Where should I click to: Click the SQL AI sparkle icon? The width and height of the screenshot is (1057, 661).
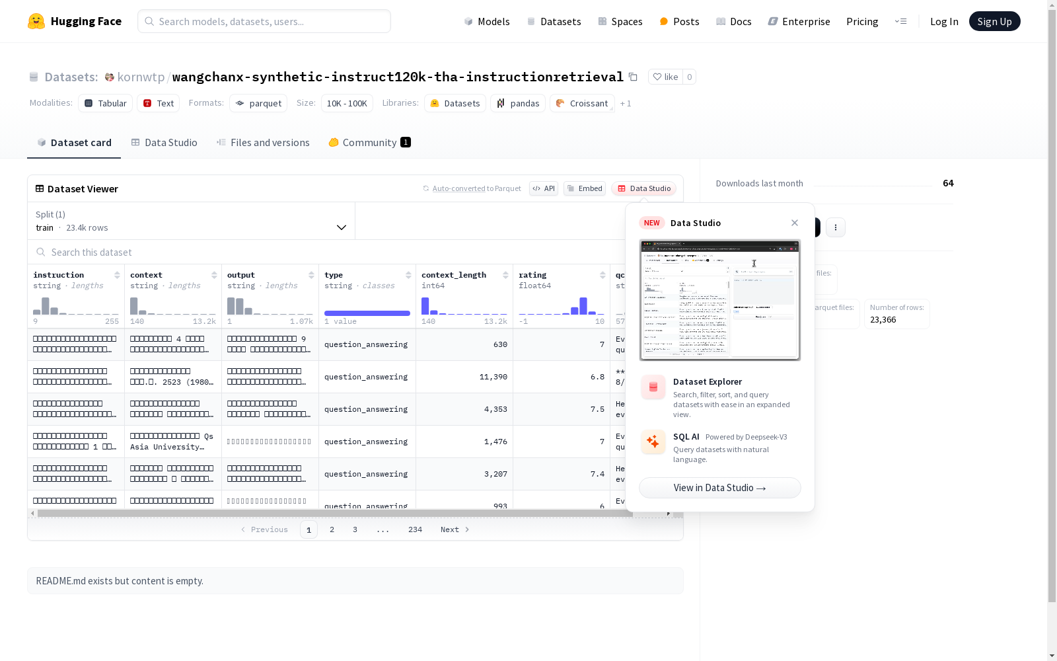pyautogui.click(x=653, y=442)
